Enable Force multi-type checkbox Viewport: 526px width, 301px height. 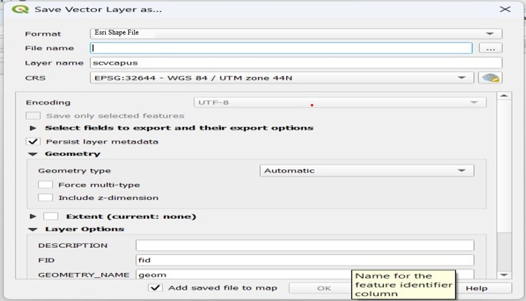point(45,184)
